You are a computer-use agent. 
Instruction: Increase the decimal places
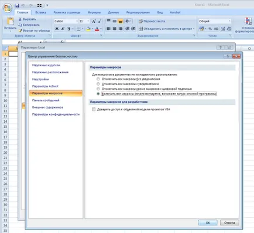pyautogui.click(x=223, y=29)
